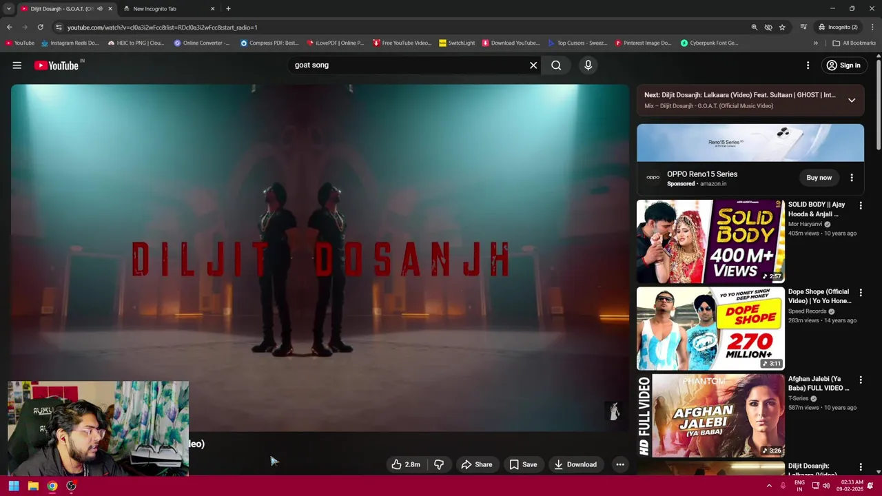Open Free YouTube Video... bookmark
The width and height of the screenshot is (882, 496).
pyautogui.click(x=402, y=43)
